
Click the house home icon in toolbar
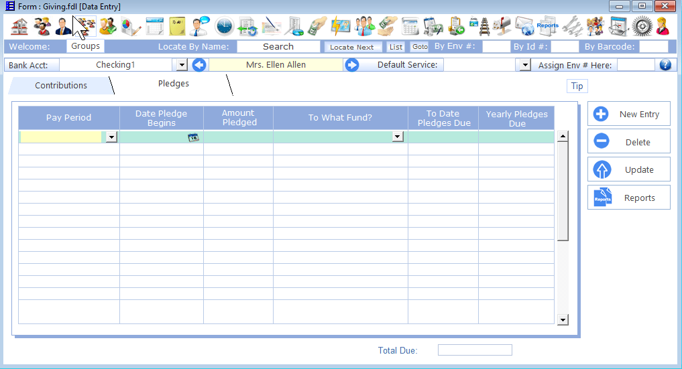coord(19,27)
